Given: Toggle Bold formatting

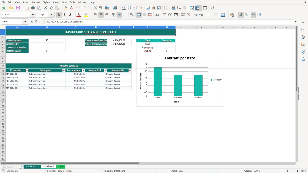Looking at the screenshot, I should point(59,15).
